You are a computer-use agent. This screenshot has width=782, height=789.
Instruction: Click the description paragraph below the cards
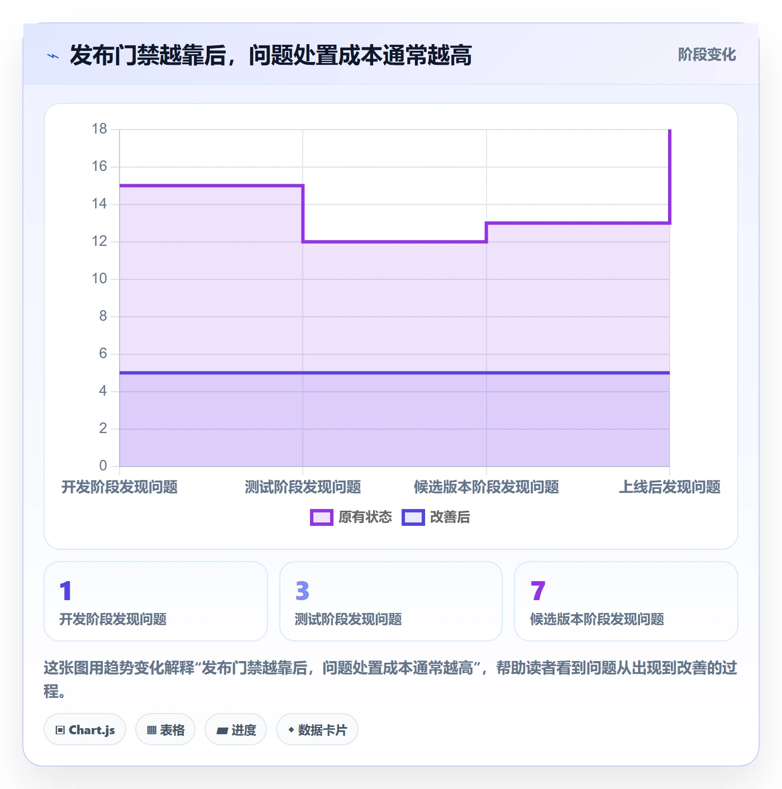pos(390,679)
